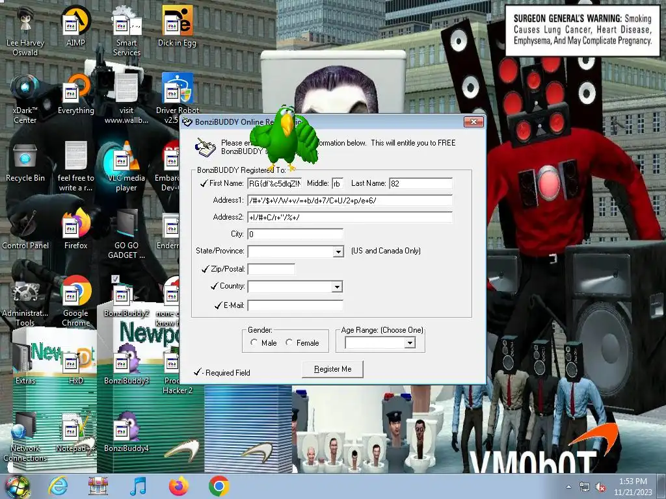Click the Register Me button

[x=332, y=369]
